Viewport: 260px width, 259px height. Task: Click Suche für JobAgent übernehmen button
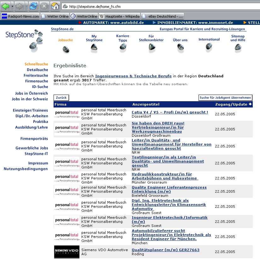(x=225, y=97)
